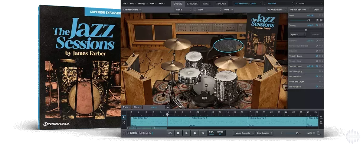Zoom out on the timeline with the magnifier minus
The width and height of the screenshot is (363, 147).
pos(321,123)
